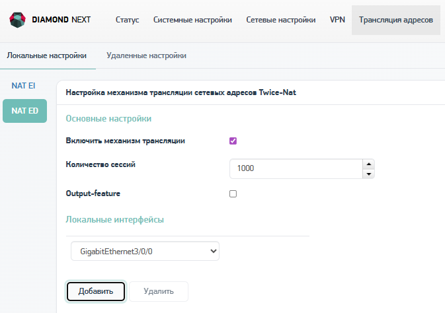Screen dimensions: 445x313
Task: Click the Twice-Nat settings heading
Action: (181, 92)
